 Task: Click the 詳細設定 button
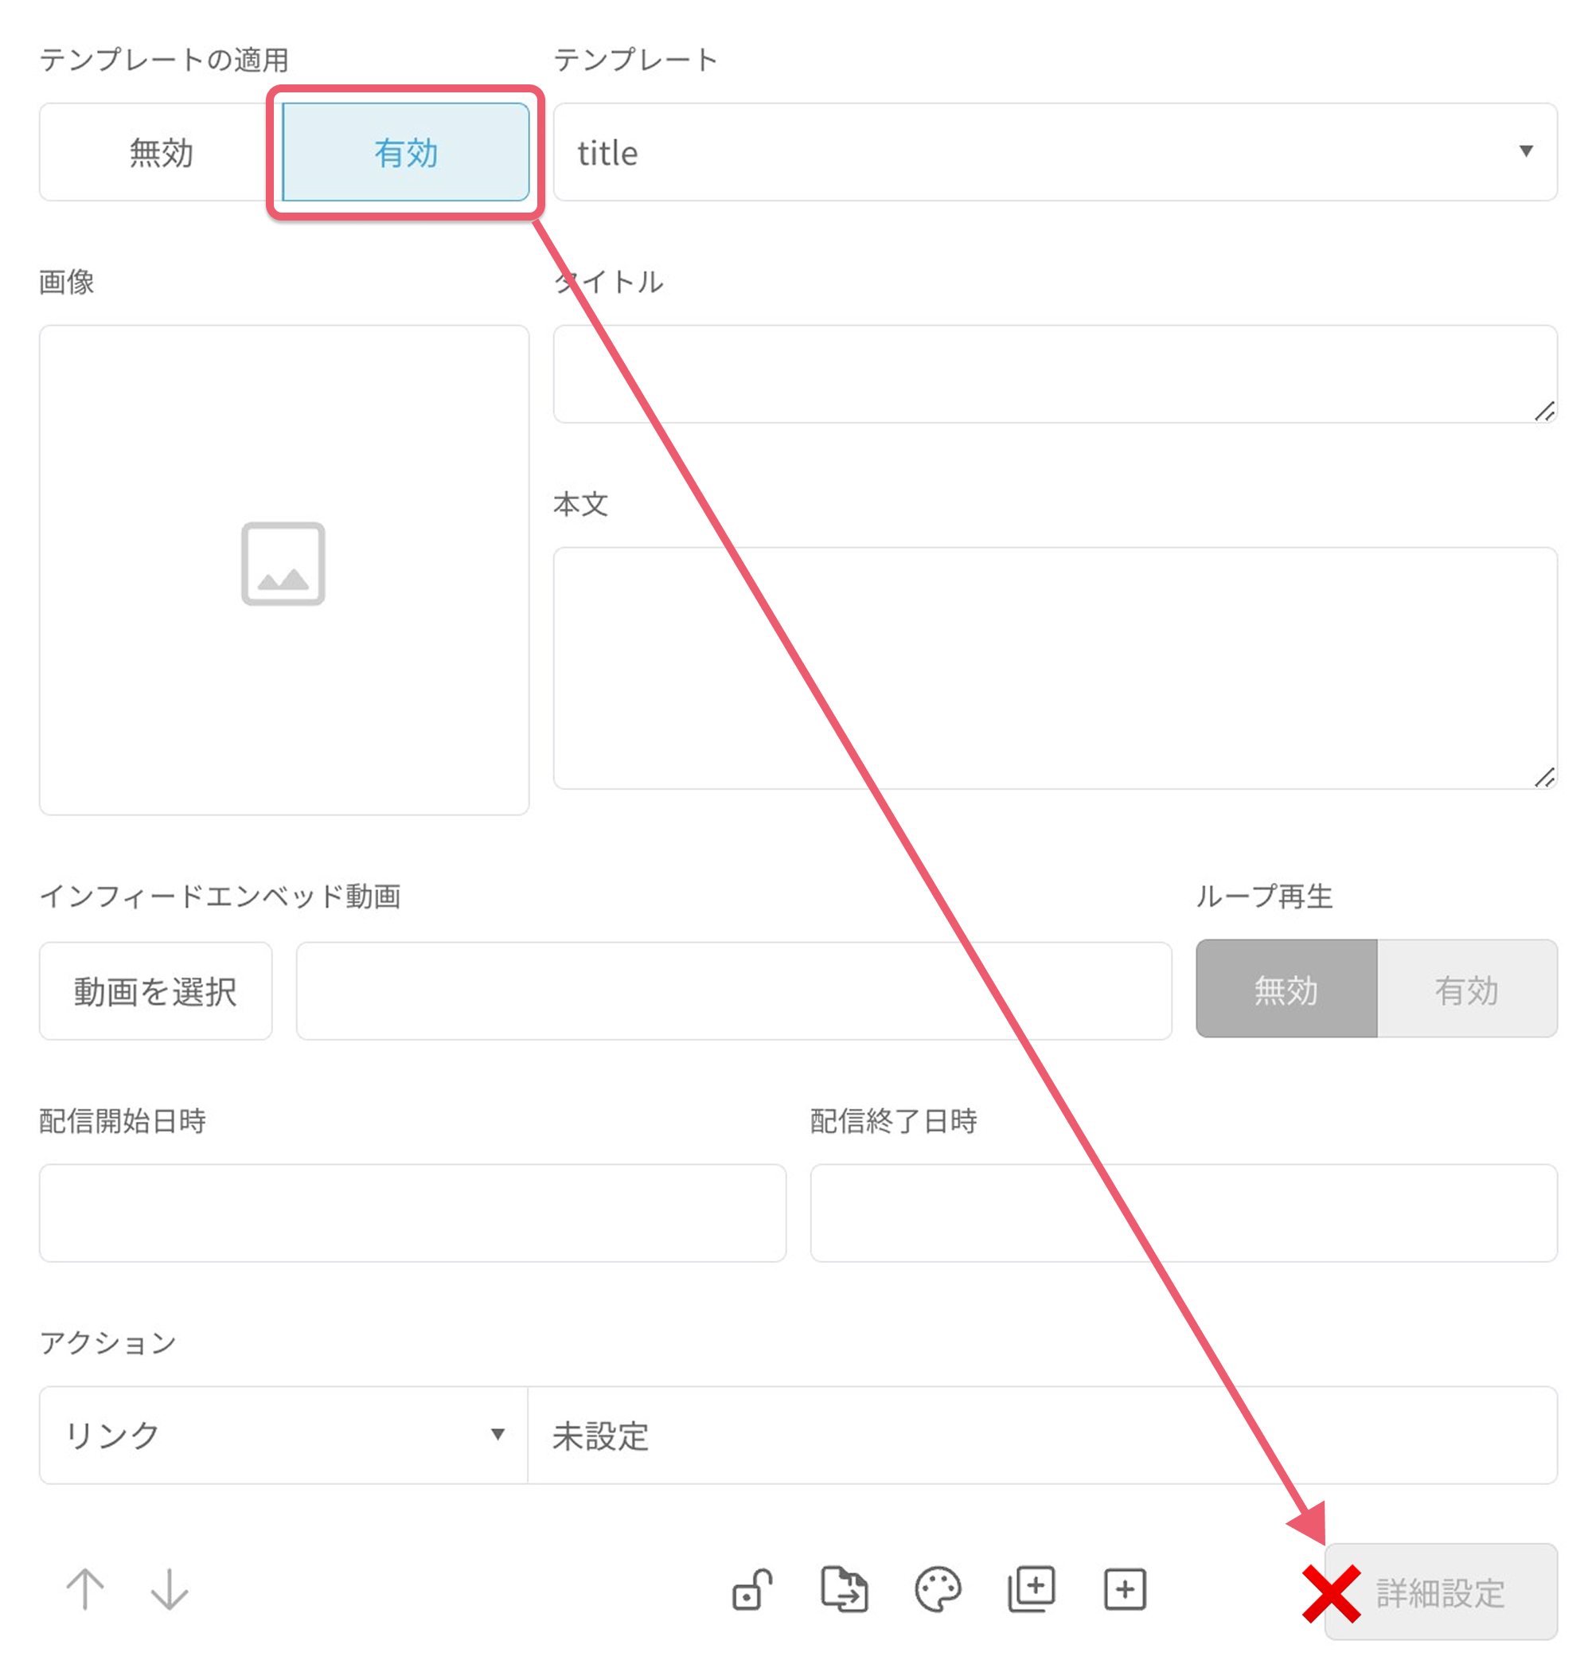pyautogui.click(x=1441, y=1592)
